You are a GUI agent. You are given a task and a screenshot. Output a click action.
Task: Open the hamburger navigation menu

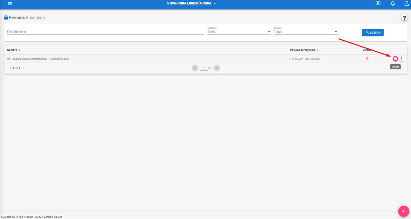pyautogui.click(x=10, y=3)
